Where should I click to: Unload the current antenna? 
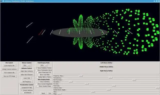[9, 69]
